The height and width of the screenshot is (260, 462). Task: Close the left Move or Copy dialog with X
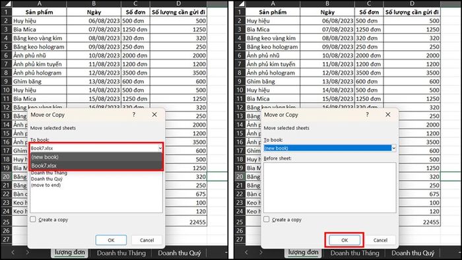pos(154,115)
